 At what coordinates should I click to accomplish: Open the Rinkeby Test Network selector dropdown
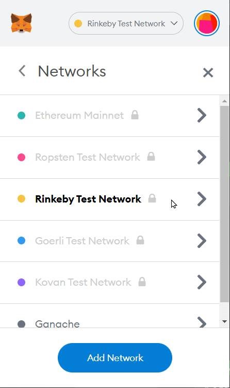(126, 23)
